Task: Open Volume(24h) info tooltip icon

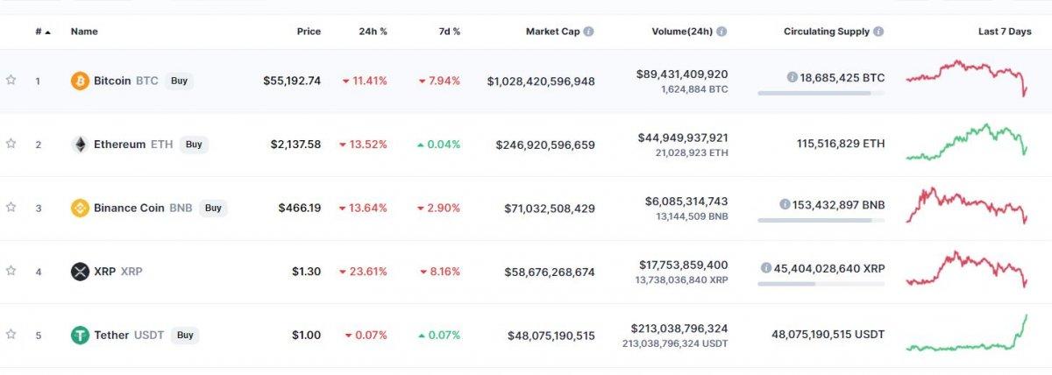Action: [x=721, y=32]
